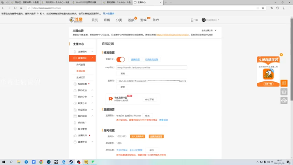Open the 游戏 nav item
The height and width of the screenshot is (165, 293).
[143, 20]
